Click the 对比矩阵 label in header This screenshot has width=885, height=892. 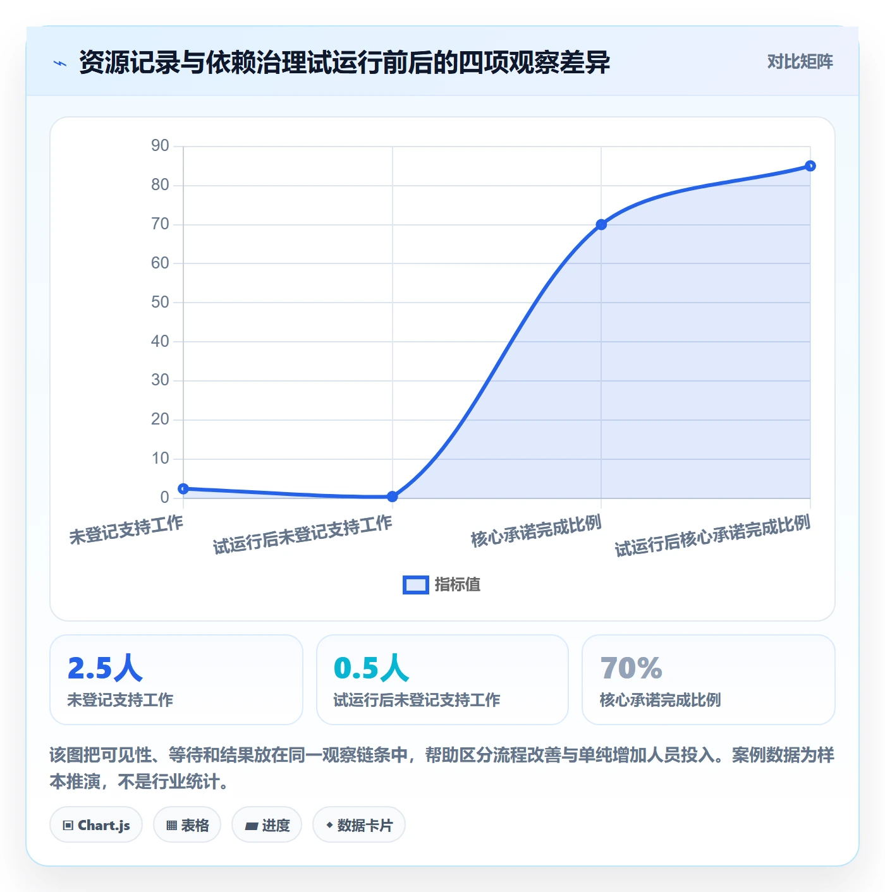click(x=800, y=61)
